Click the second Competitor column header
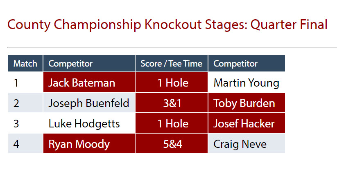 247,63
